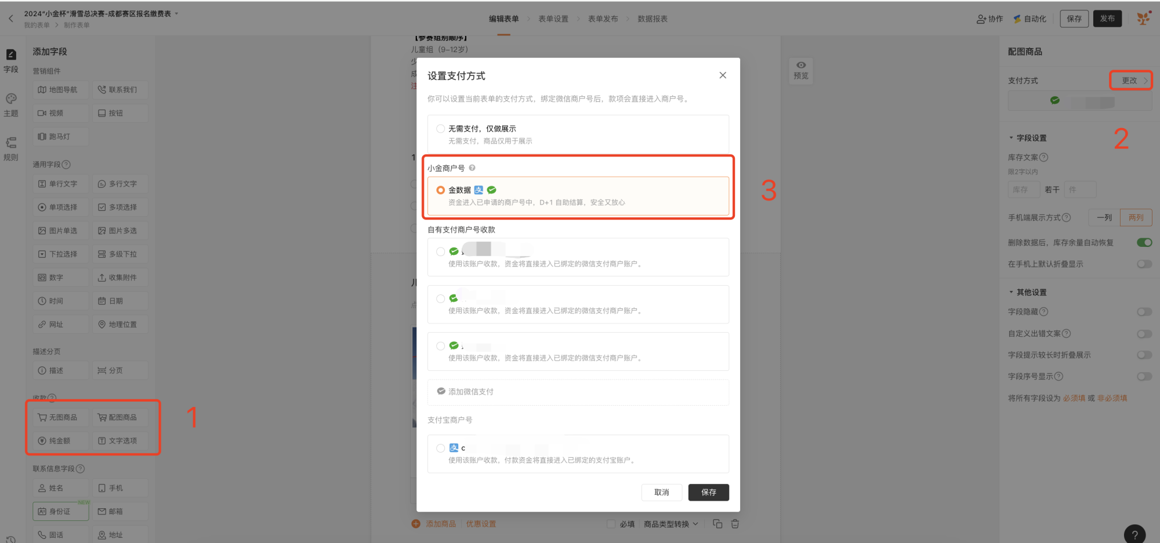Open the help question mark bubble
Viewport: 1160px width, 543px height.
pyautogui.click(x=1134, y=534)
